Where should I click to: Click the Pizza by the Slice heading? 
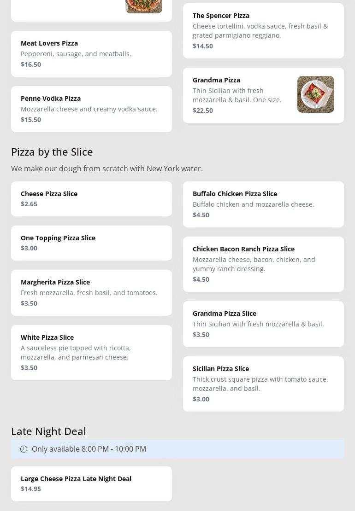pos(52,151)
